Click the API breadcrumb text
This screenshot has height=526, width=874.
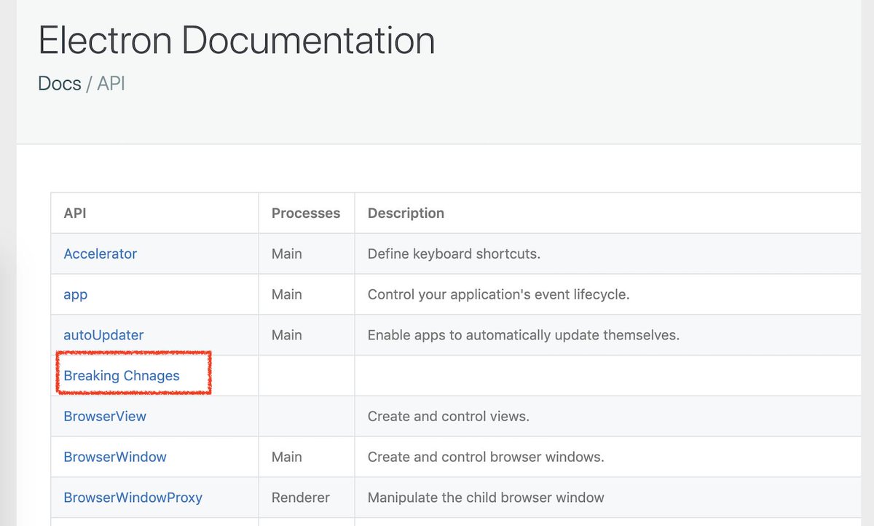(111, 83)
